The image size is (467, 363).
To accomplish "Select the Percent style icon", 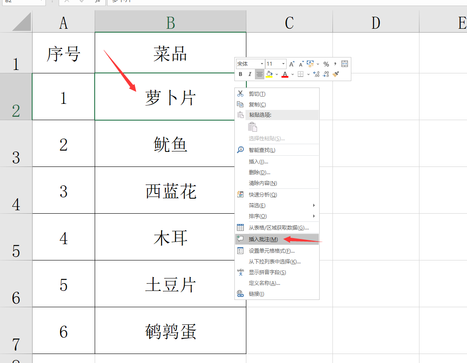I will point(326,64).
